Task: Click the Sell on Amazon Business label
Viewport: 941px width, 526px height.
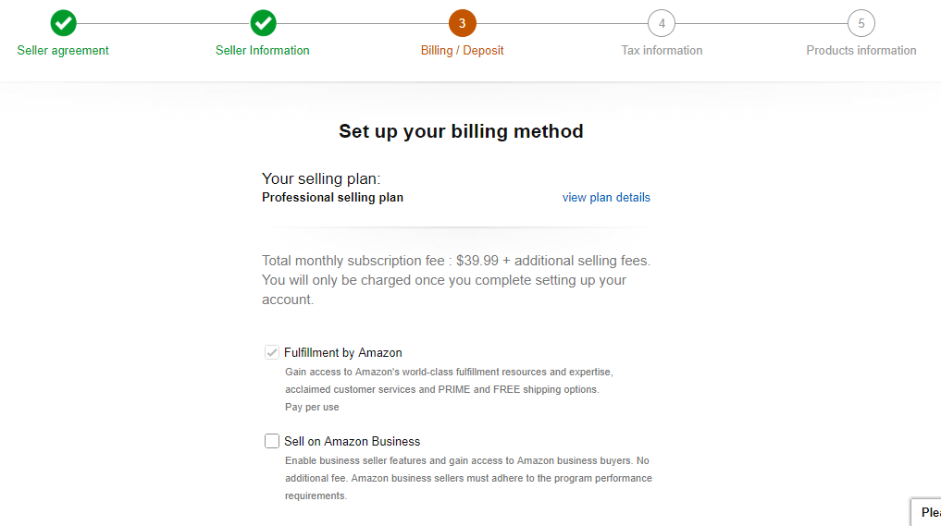Action: [352, 442]
